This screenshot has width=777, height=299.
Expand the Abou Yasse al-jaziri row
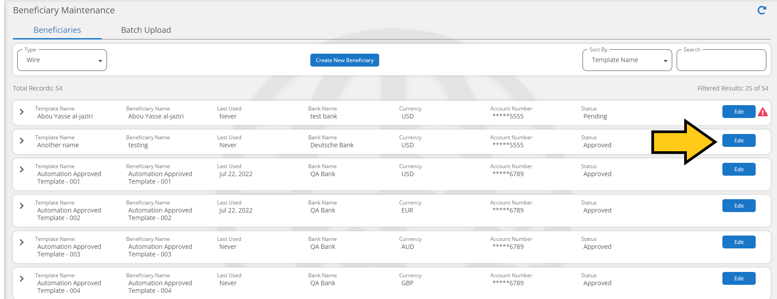click(x=22, y=112)
